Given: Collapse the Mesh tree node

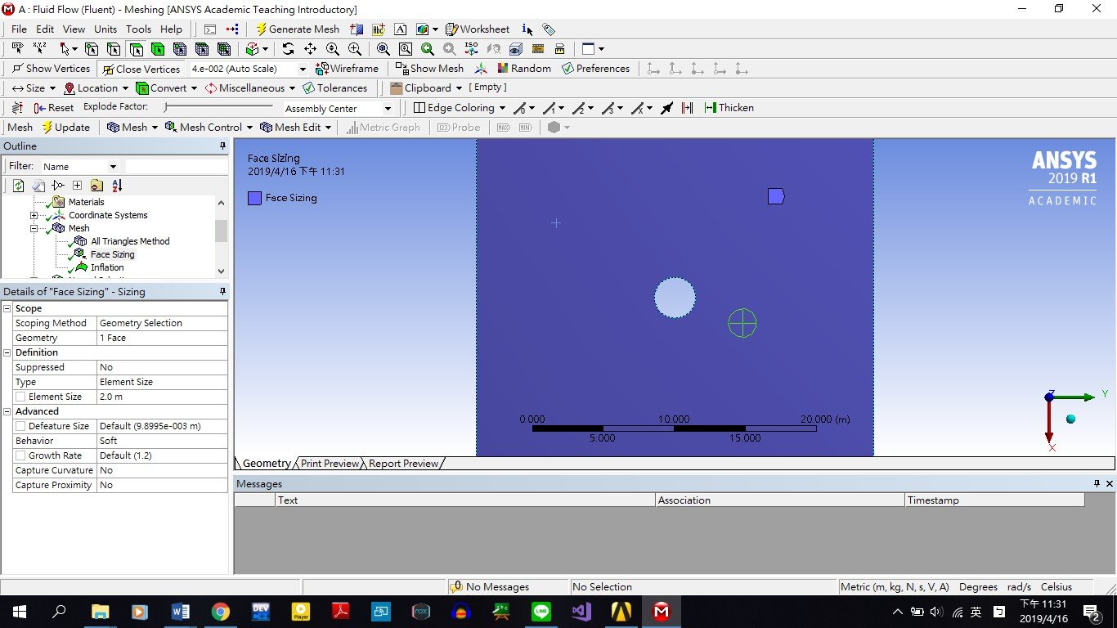Looking at the screenshot, I should coord(34,228).
